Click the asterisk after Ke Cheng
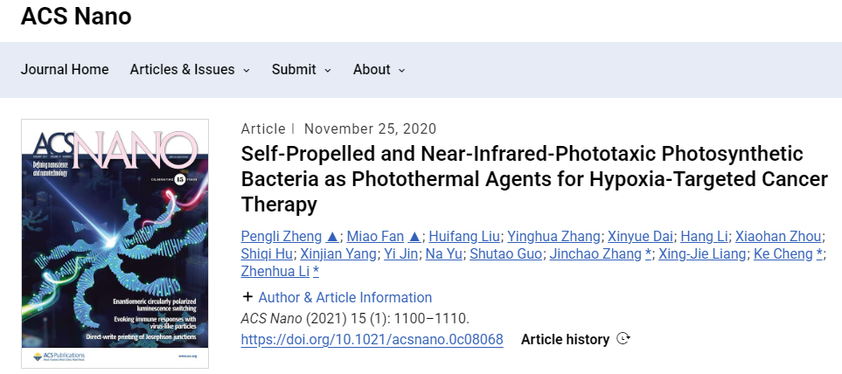 (x=819, y=253)
